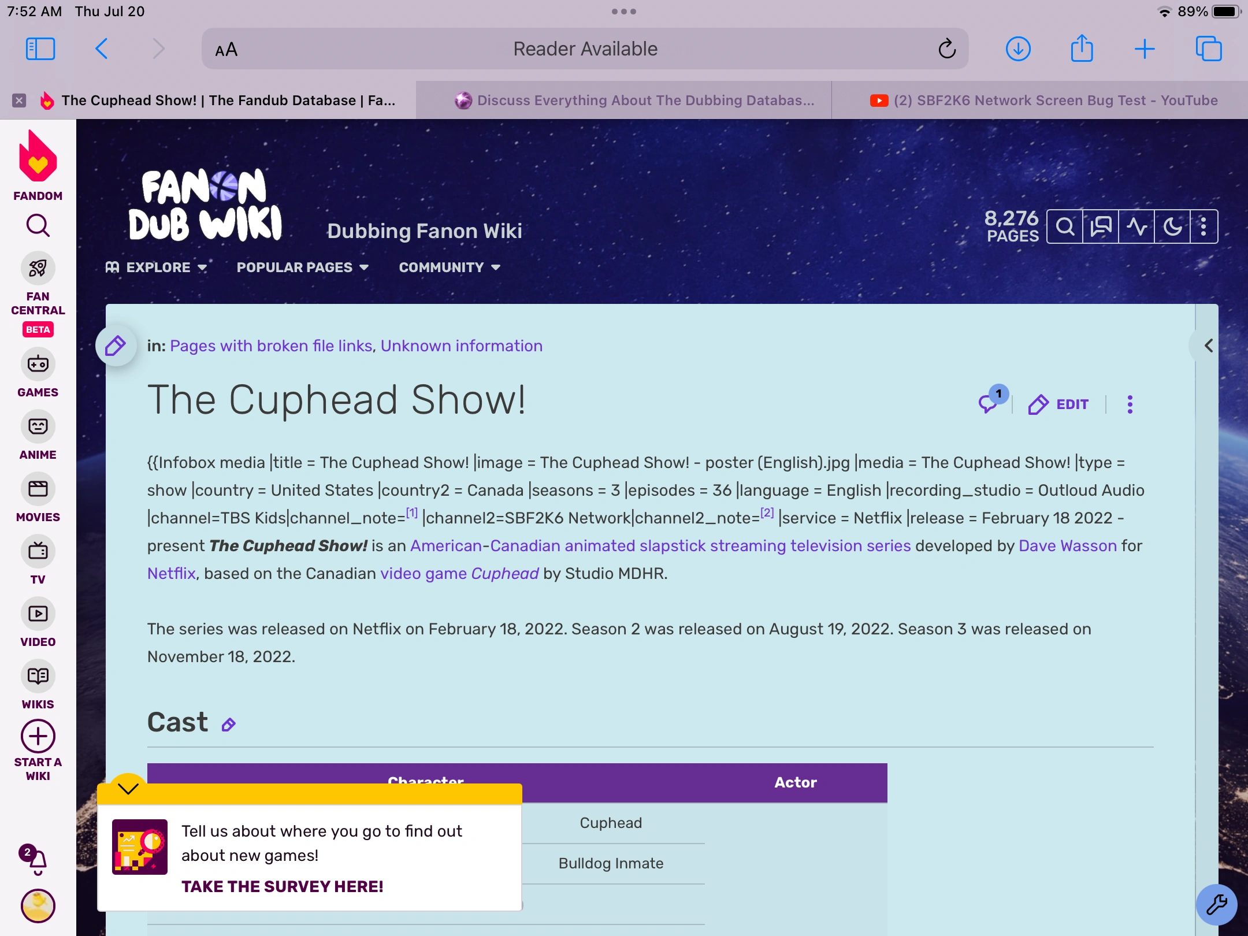This screenshot has width=1248, height=936.
Task: Open Fan Central rocket icon
Action: pos(38,269)
